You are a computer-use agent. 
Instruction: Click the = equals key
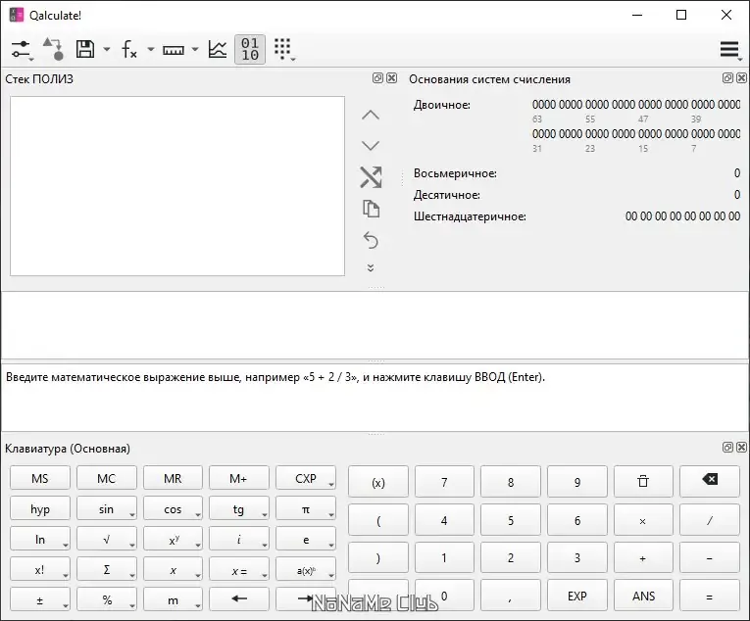pos(710,596)
